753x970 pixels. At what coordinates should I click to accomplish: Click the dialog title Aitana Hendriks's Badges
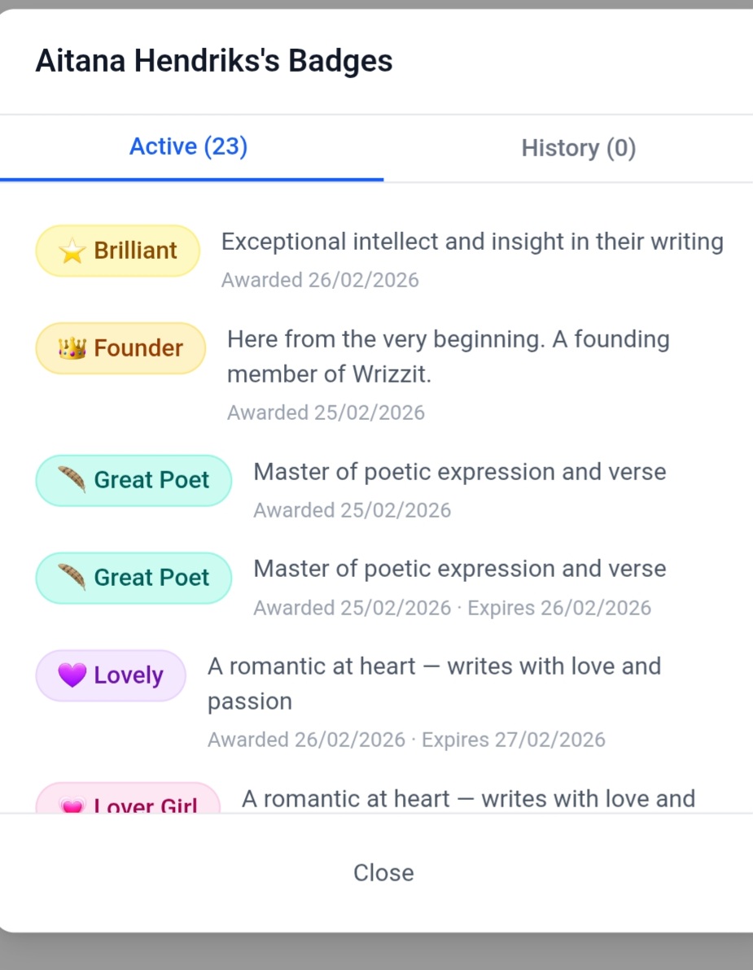click(214, 61)
